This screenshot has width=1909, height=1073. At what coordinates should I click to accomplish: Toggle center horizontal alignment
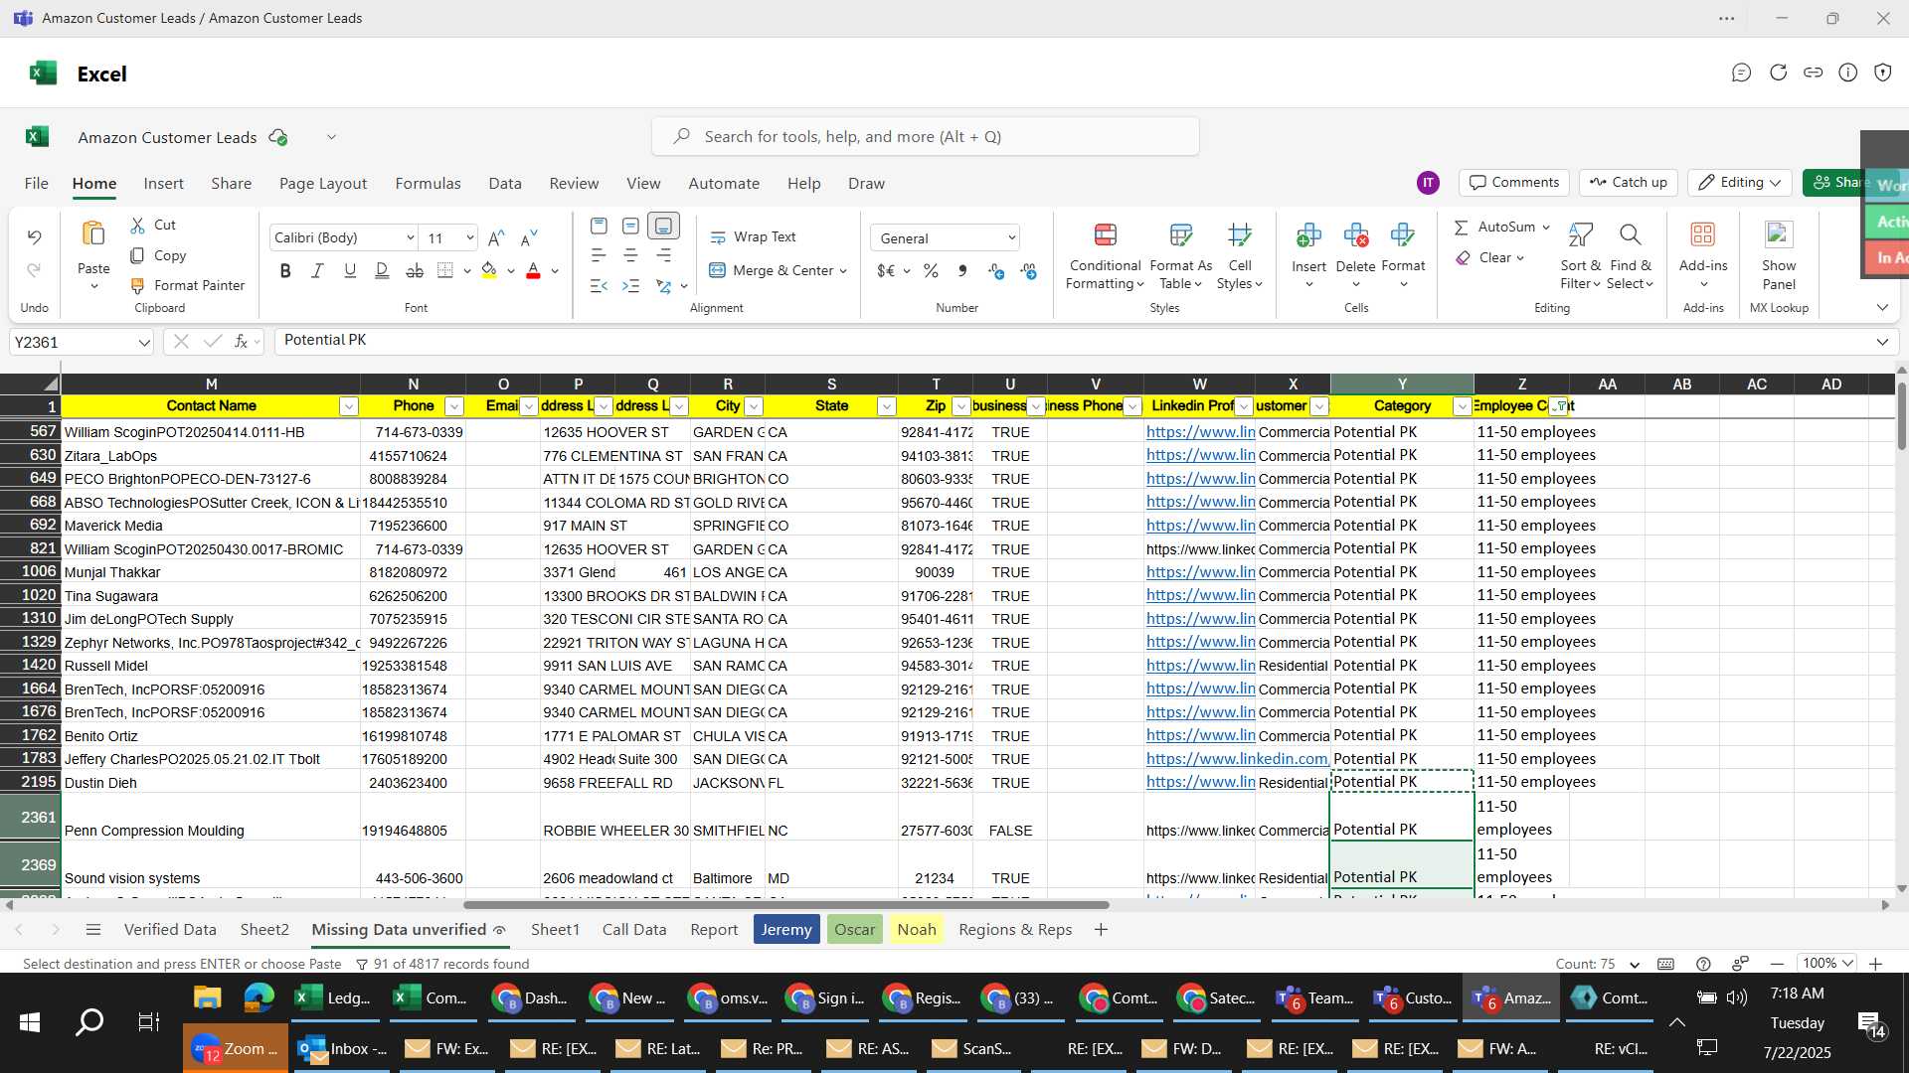point(630,255)
